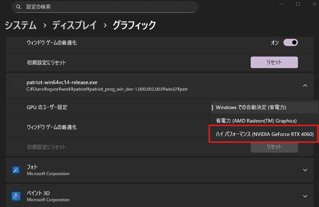Click the highlighted purple リセット button
319x207 pixels.
point(274,62)
